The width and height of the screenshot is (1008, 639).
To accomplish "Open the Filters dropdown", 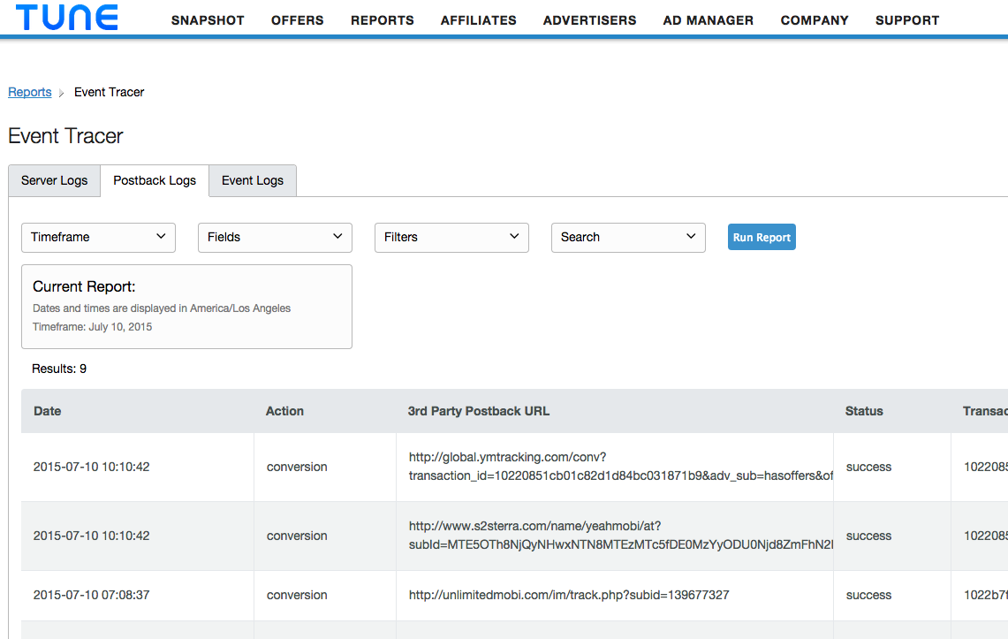I will tap(452, 237).
